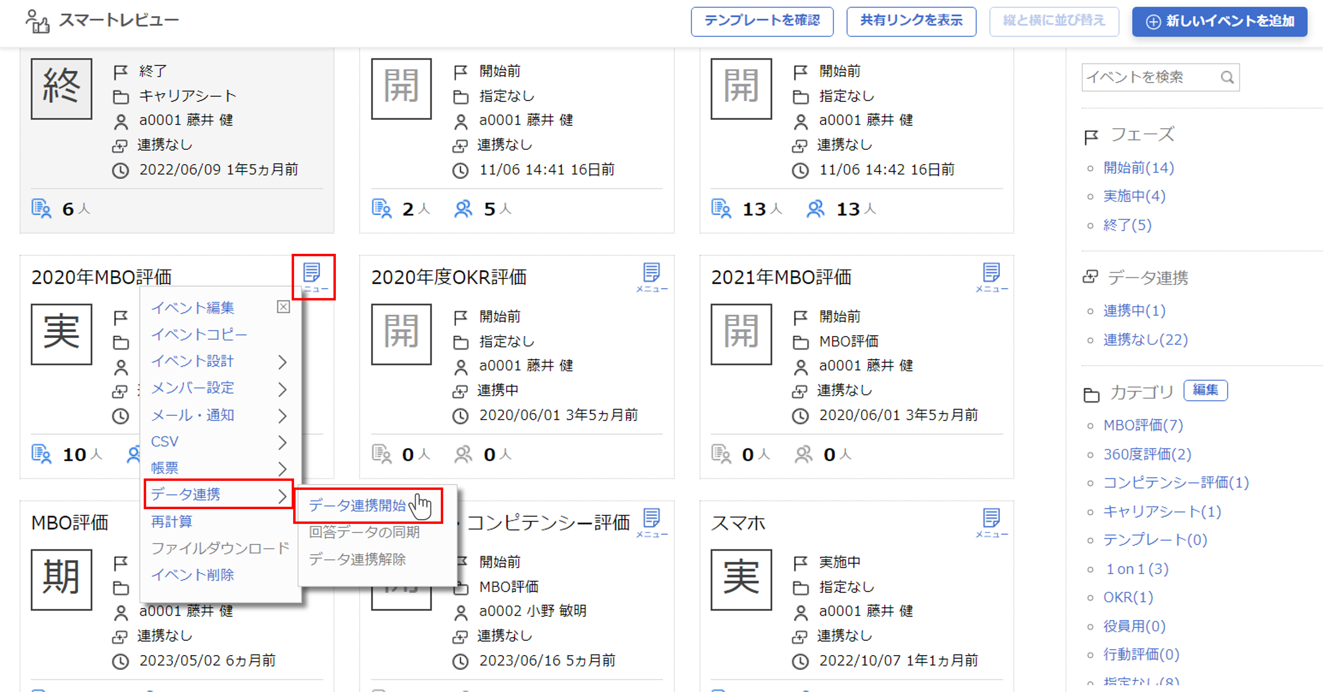Expand イベント設計 submenu arrow
Image resolution: width=1323 pixels, height=692 pixels.
point(282,362)
